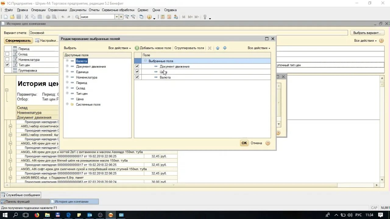Switch to Панель функций tab
This screenshot has width=390, height=219.
coord(25,202)
